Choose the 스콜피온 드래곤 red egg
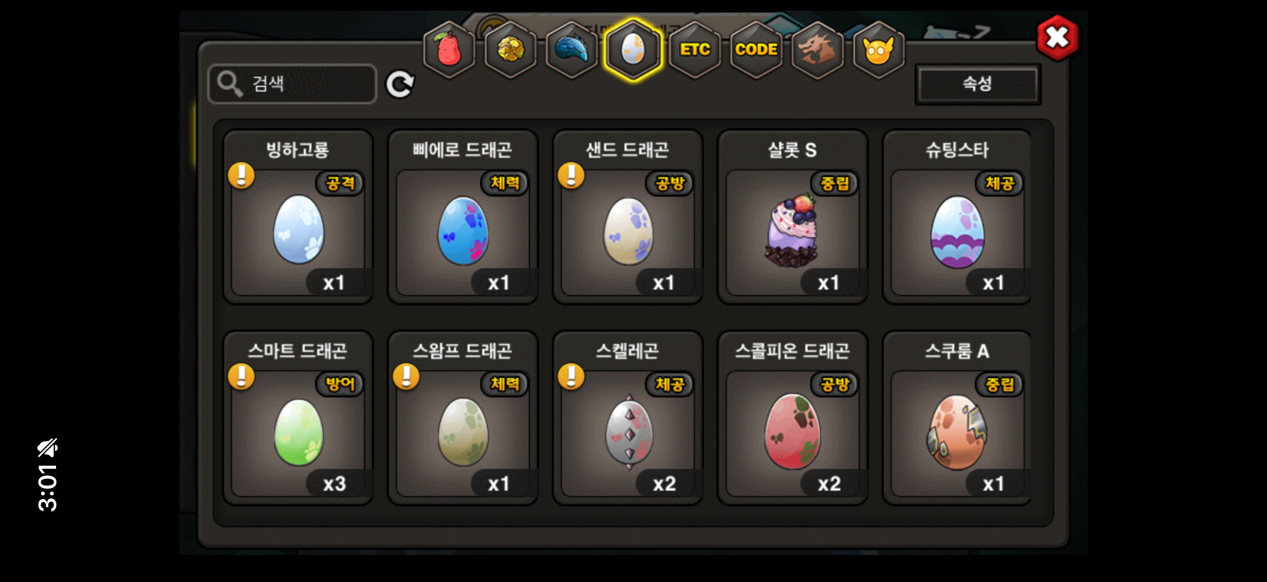Image resolution: width=1267 pixels, height=582 pixels. (792, 417)
